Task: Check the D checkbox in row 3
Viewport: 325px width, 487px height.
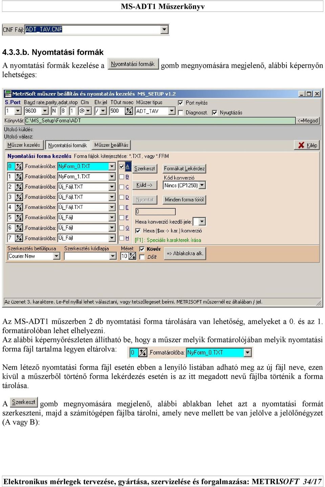Action: click(122, 197)
